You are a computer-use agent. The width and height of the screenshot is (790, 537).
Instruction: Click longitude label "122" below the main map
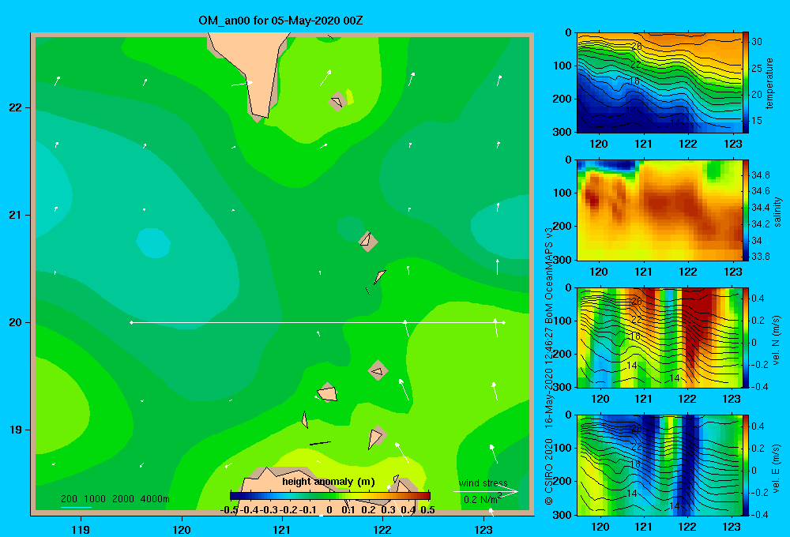point(382,529)
